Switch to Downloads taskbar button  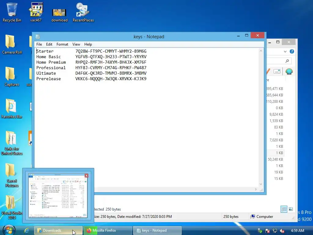58,230
